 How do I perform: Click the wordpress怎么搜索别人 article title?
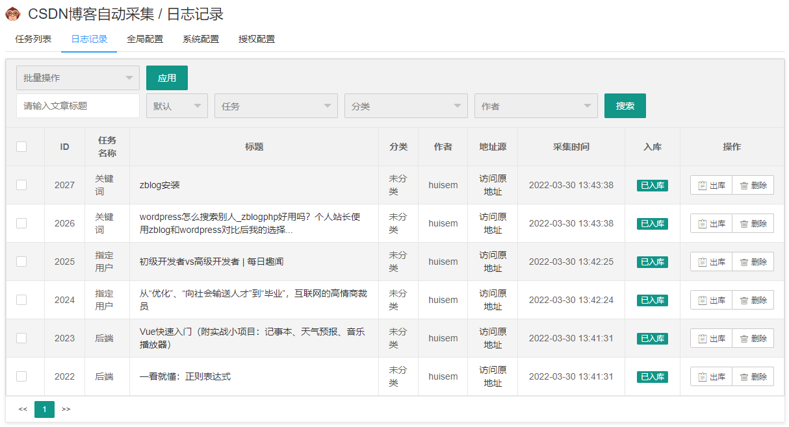(250, 223)
